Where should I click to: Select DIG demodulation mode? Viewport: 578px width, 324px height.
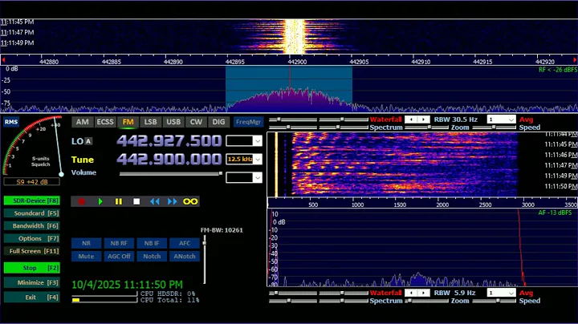pos(218,122)
